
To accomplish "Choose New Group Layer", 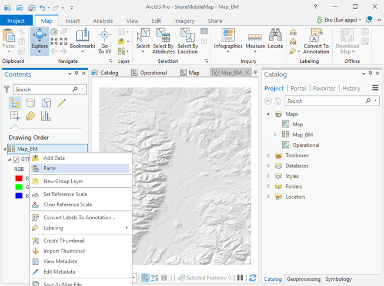I will [81, 181].
